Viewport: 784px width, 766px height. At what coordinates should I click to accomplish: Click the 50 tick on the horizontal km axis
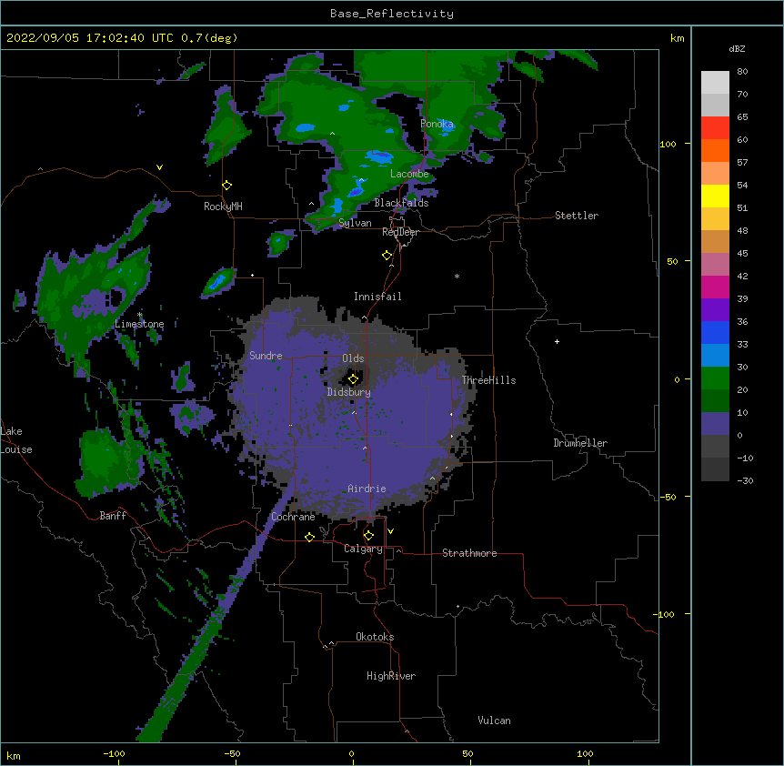click(467, 753)
